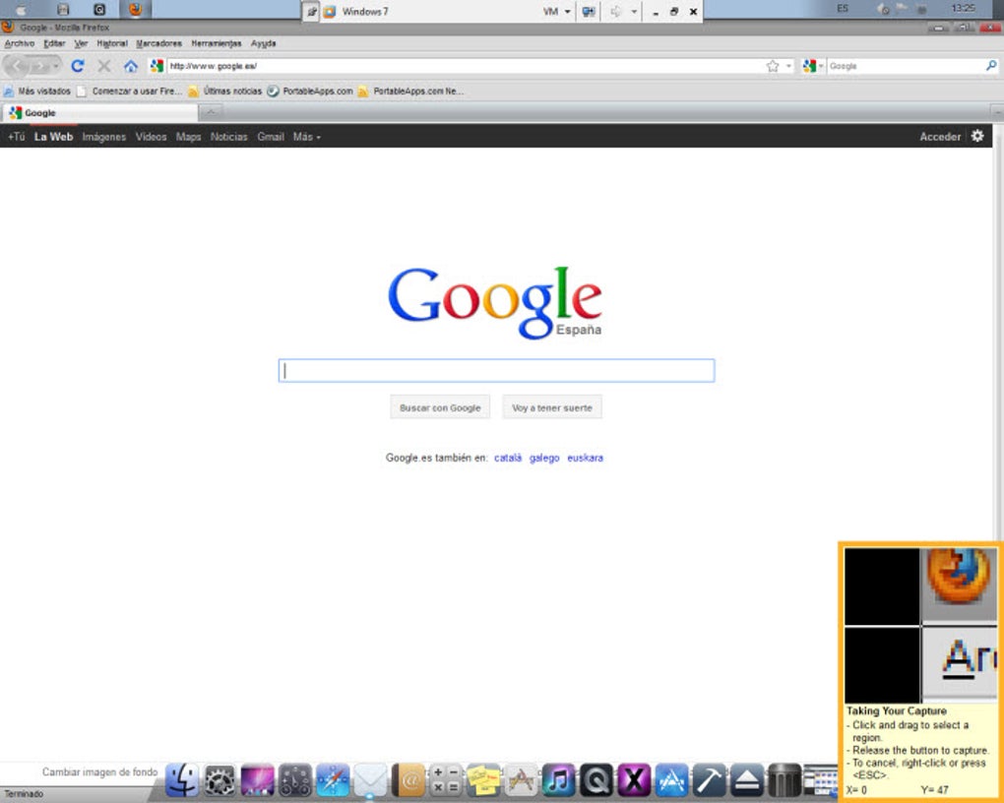The width and height of the screenshot is (1004, 803).
Task: Click the pin icon on the VM toolbar
Action: click(311, 12)
